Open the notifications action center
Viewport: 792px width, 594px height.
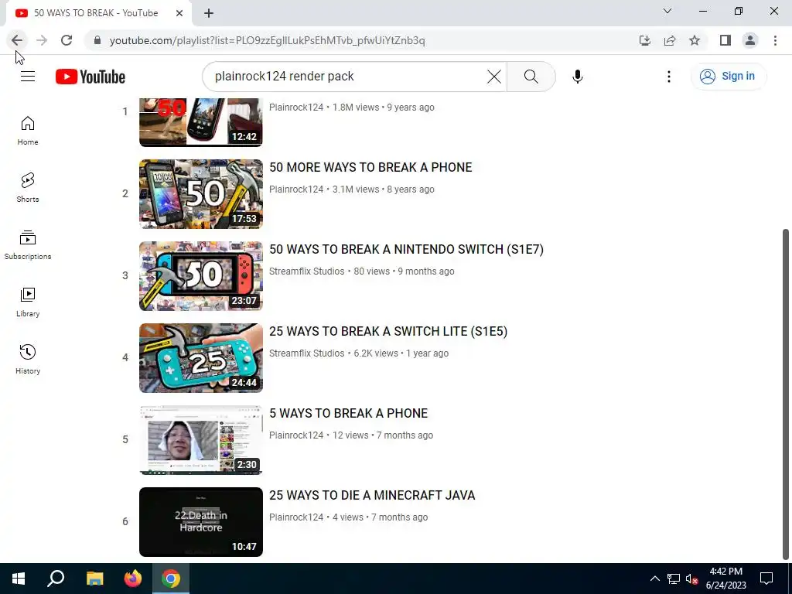tap(766, 579)
